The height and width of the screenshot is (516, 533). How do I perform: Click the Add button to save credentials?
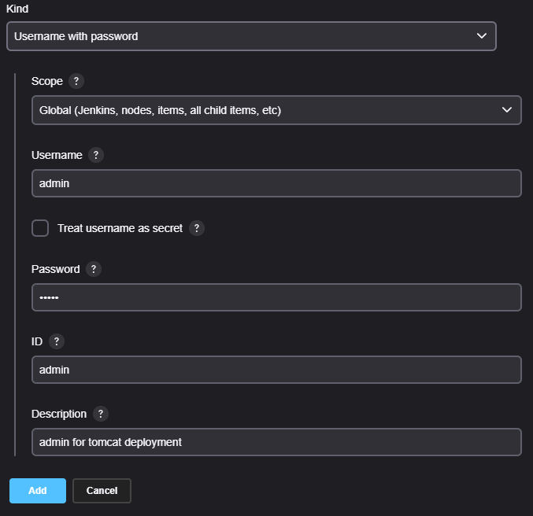click(38, 491)
